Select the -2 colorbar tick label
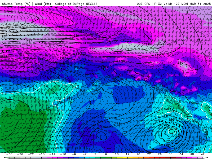The width and height of the screenshot is (212, 159). [85, 154]
